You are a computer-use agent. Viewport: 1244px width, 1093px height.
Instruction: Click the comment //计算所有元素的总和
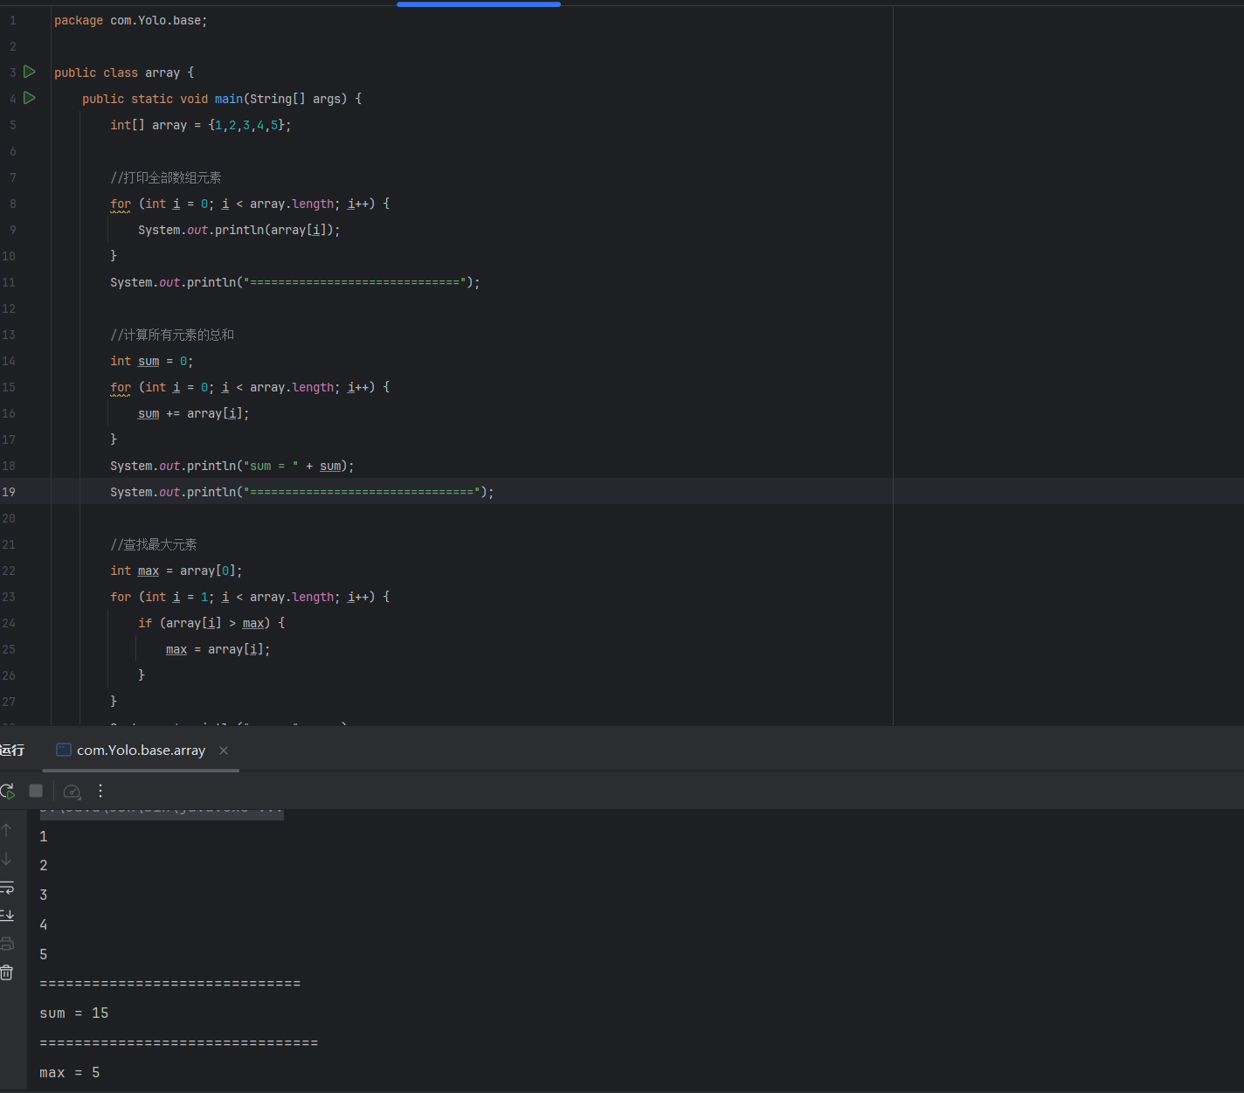pos(172,335)
